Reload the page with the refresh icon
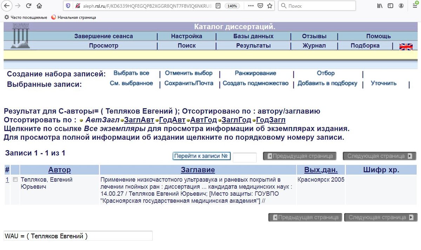Screen dimensions: 421x250 click(x=28, y=6)
